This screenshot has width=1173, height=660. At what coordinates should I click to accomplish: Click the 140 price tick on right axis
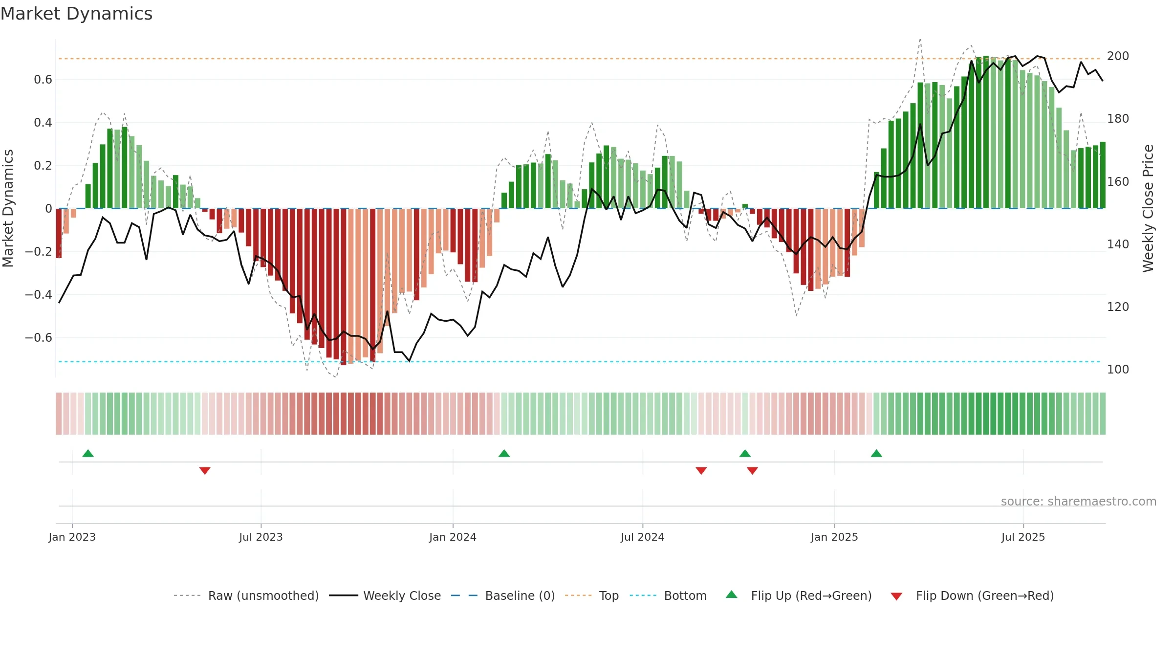point(1118,244)
